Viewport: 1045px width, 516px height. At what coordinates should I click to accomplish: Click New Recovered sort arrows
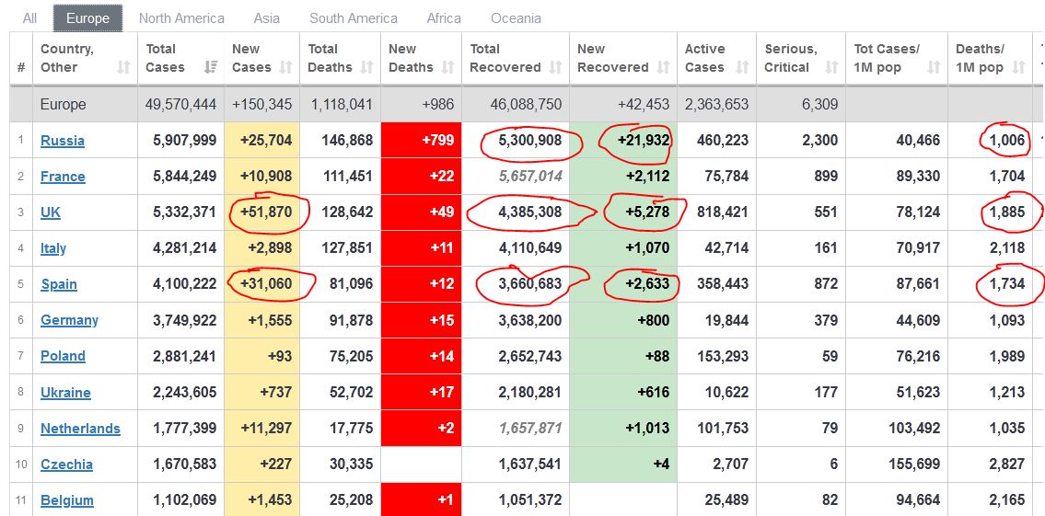(x=664, y=67)
